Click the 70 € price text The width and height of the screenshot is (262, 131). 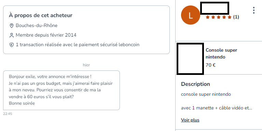210,65
